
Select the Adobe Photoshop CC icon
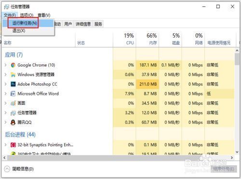[13, 84]
